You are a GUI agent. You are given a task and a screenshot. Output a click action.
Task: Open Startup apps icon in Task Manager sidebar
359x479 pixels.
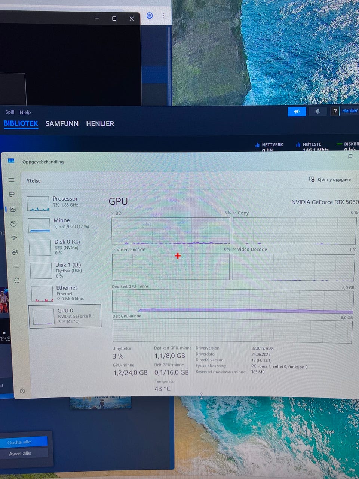point(14,238)
